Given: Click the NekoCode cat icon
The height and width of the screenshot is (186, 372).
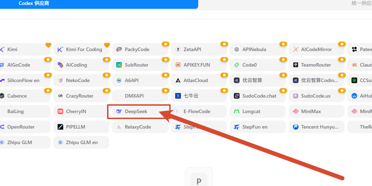Looking at the screenshot, I should tap(60, 80).
